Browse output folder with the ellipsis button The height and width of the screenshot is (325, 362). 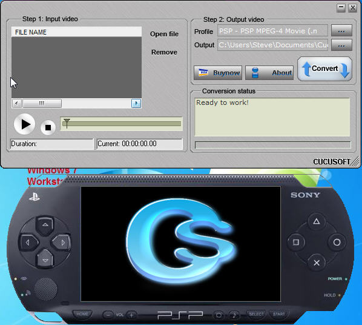[341, 45]
